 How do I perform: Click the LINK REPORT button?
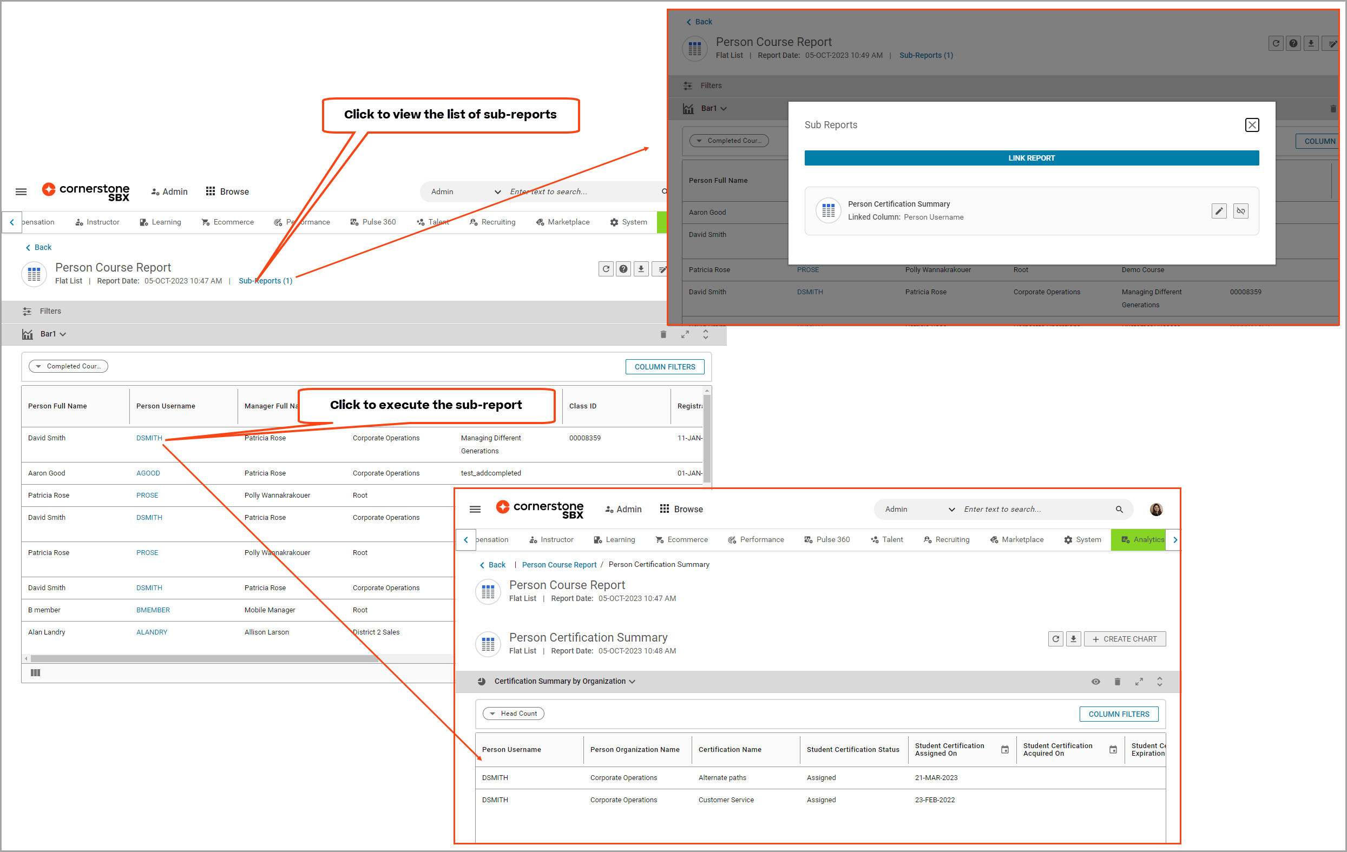click(1031, 158)
